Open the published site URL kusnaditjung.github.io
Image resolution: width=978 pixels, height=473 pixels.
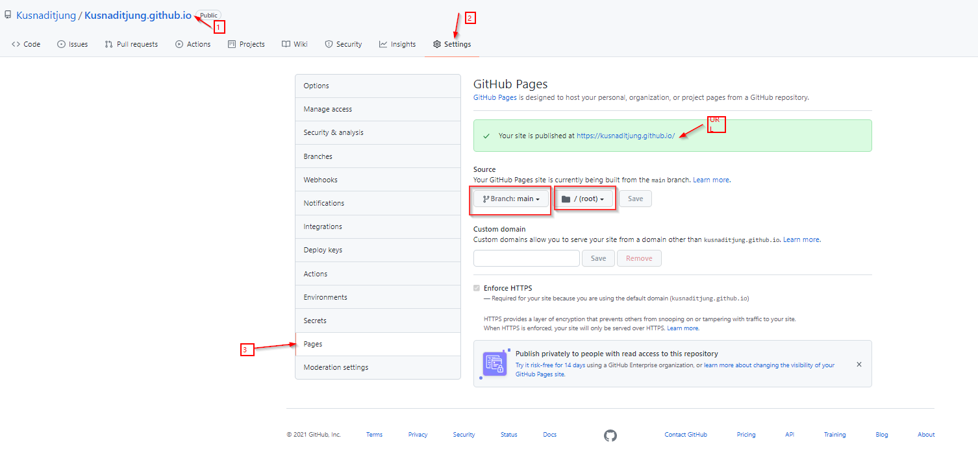pyautogui.click(x=625, y=136)
